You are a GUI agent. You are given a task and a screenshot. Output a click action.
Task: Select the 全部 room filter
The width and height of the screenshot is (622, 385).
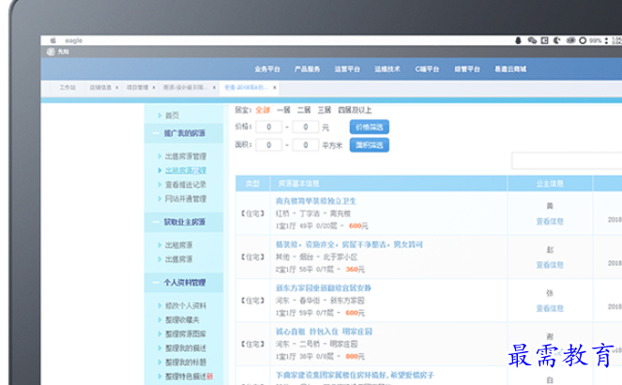point(263,110)
